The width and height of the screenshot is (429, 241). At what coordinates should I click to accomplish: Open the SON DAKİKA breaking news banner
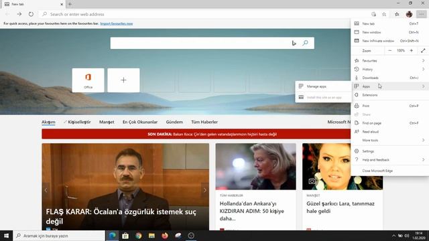(196, 134)
